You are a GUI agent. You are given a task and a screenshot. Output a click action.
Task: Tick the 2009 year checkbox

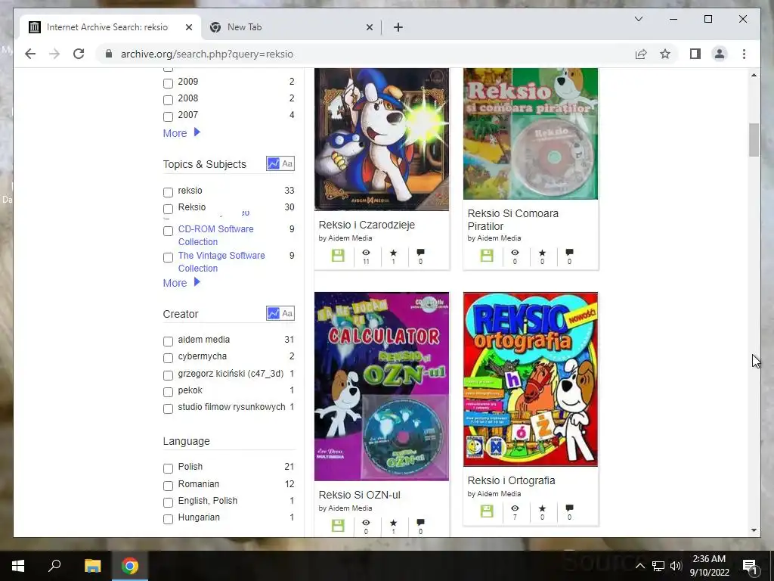coord(168,83)
